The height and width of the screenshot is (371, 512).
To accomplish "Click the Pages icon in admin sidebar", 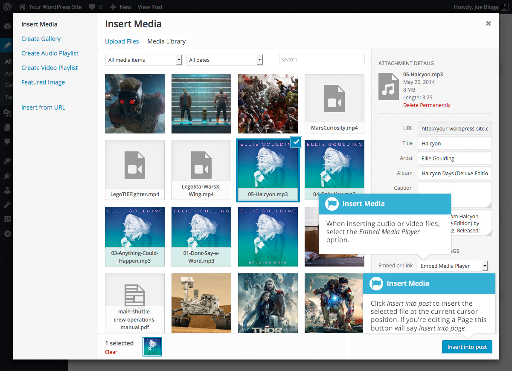I will pos(7,127).
